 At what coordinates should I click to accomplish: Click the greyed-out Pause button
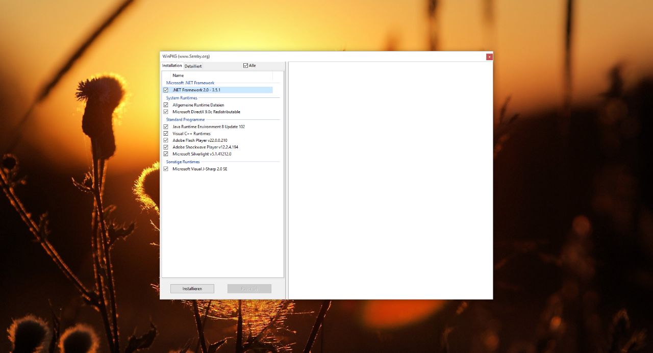[249, 289]
